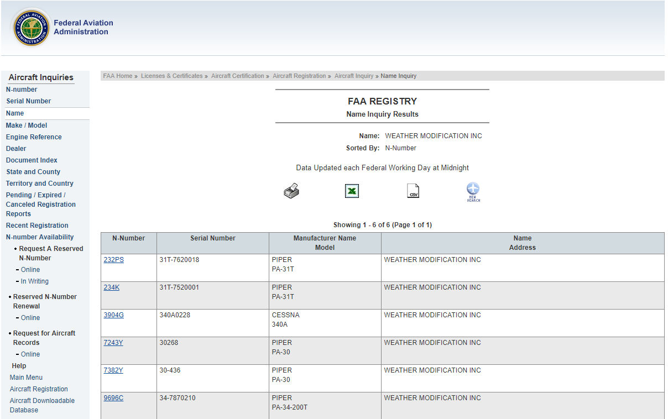This screenshot has width=668, height=419.
Task: Open Make / Model inquiry
Action: coord(27,125)
